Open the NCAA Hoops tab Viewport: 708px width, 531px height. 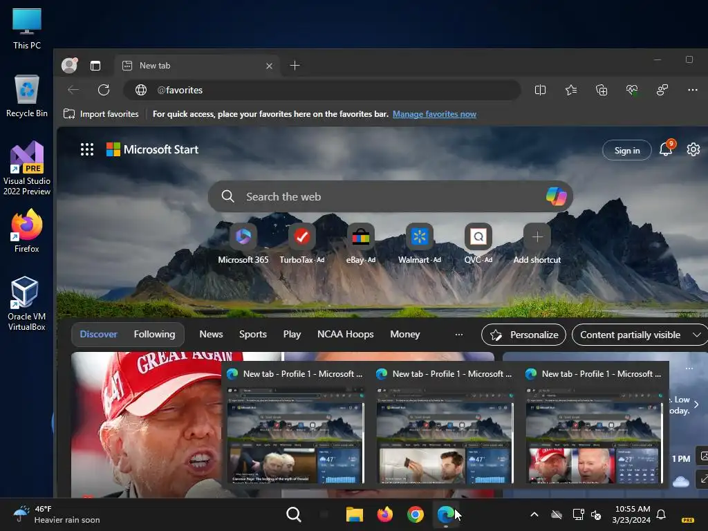pyautogui.click(x=346, y=334)
